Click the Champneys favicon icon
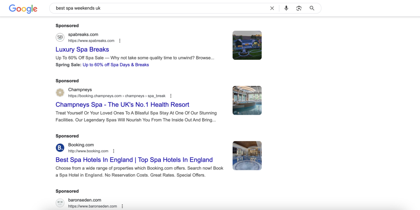The height and width of the screenshot is (210, 420). (x=60, y=93)
